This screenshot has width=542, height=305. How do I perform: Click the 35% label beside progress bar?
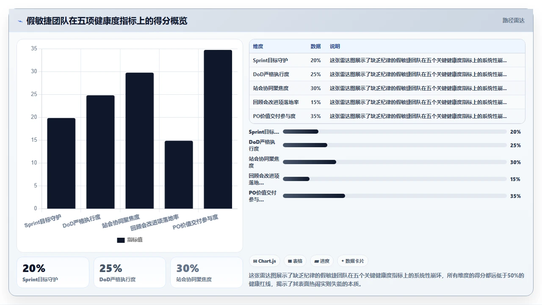(515, 196)
